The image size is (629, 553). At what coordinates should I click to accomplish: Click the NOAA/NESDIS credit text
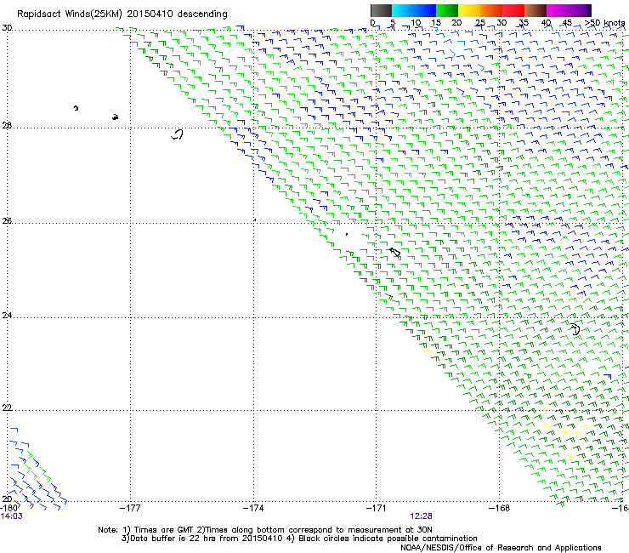tap(501, 548)
